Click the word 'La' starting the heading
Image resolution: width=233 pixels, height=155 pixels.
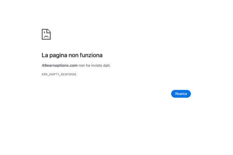pos(45,55)
